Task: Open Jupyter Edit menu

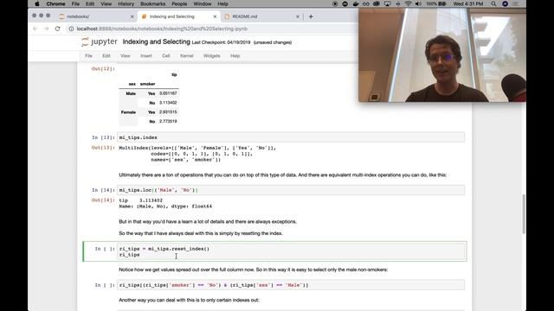Action: [x=106, y=55]
